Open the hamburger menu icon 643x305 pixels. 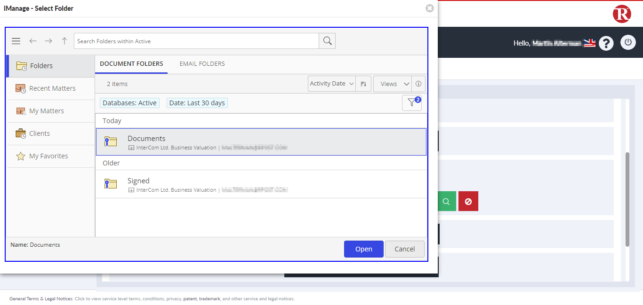[16, 41]
